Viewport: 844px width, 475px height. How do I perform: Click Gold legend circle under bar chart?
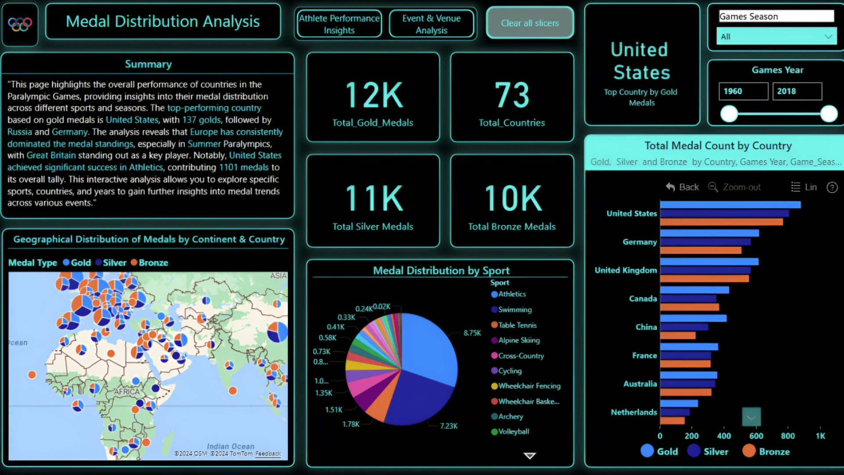(647, 451)
